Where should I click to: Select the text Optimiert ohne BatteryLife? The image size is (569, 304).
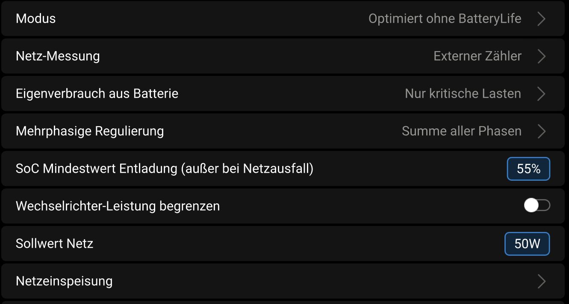point(445,19)
